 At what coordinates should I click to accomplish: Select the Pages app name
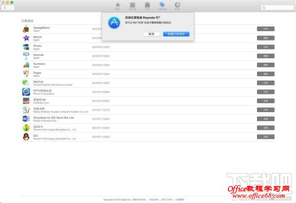[x=37, y=73]
